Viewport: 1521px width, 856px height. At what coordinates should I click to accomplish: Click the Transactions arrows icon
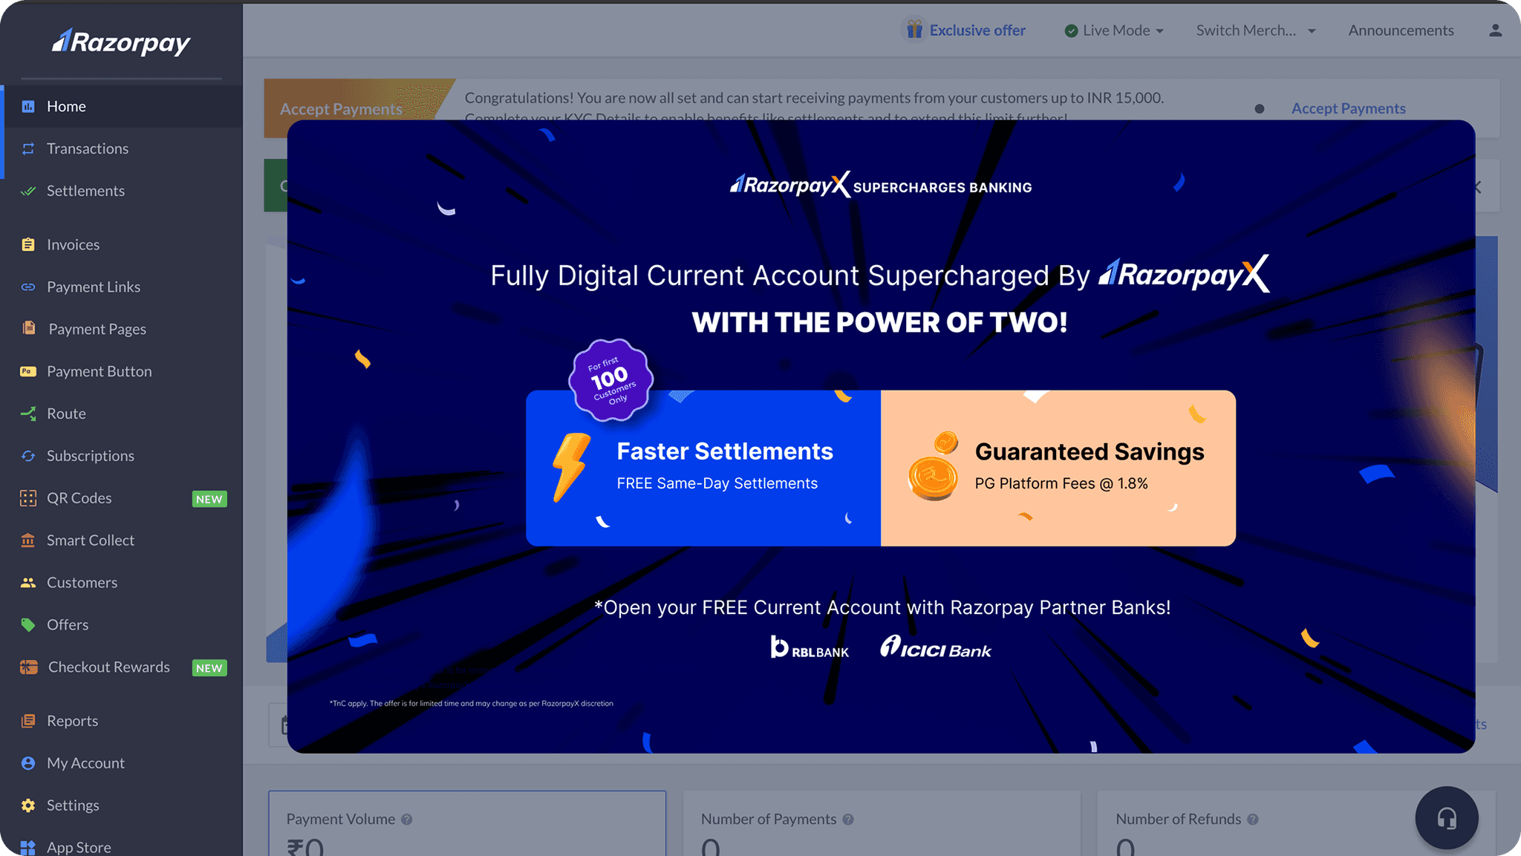(28, 148)
